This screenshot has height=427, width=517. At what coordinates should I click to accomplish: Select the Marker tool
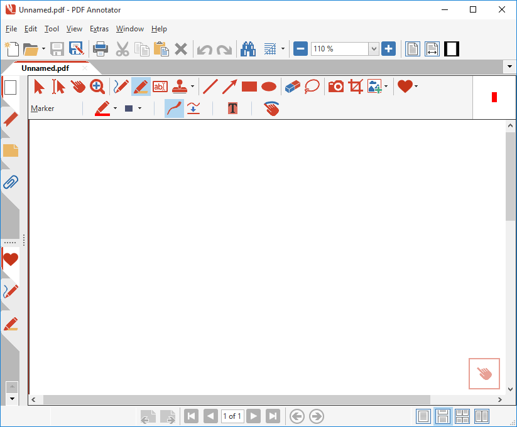pyautogui.click(x=140, y=87)
